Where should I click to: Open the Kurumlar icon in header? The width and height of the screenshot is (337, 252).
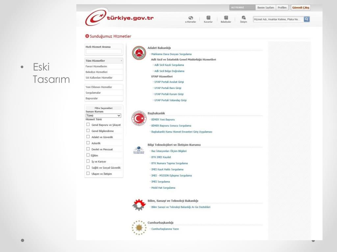tap(208, 18)
